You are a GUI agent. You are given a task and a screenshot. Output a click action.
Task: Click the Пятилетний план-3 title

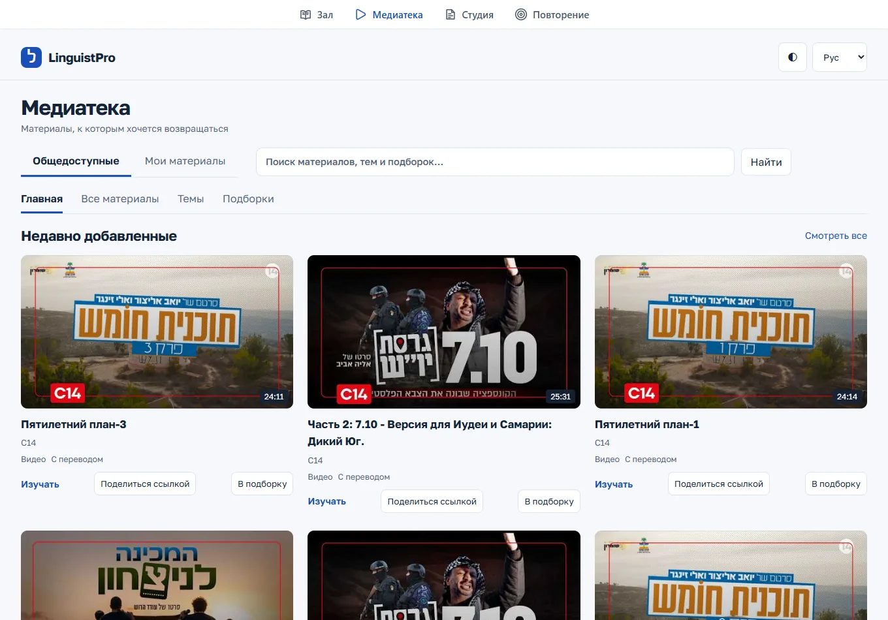pos(74,424)
